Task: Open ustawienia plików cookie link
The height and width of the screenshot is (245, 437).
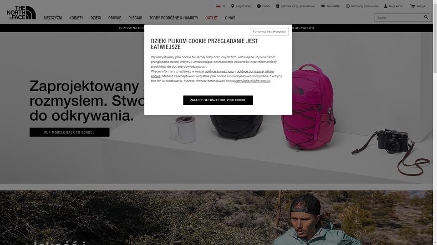Action: point(252,81)
